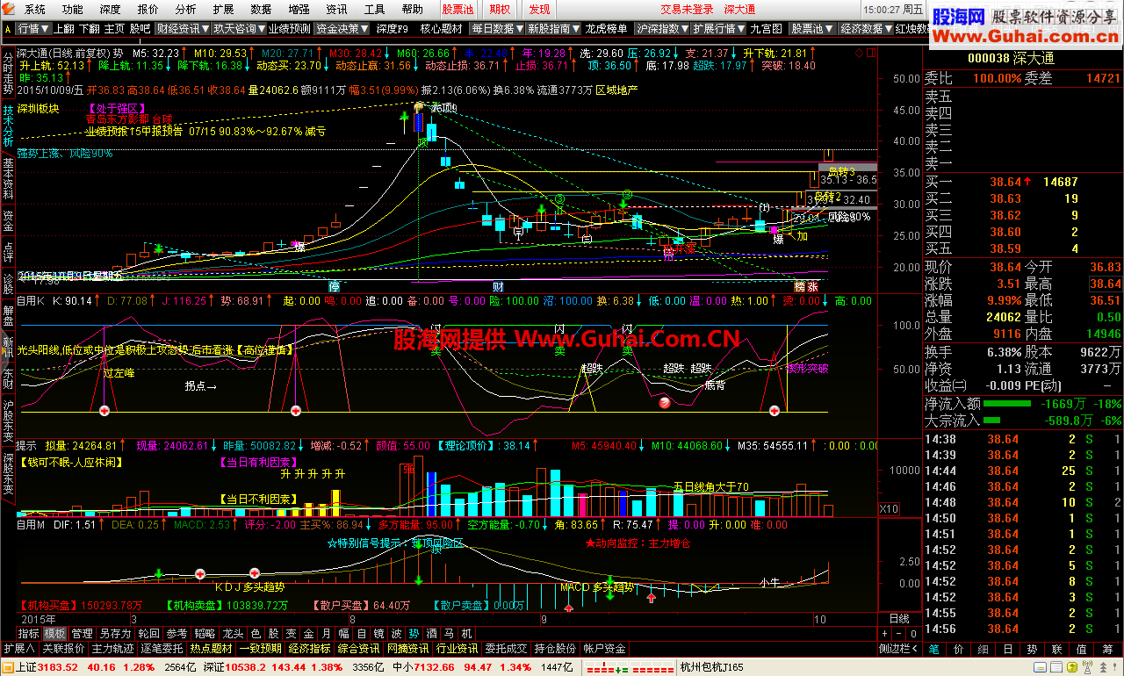This screenshot has width=1124, height=676.
Task: Open the 经济指标 bottom tab
Action: [x=309, y=649]
